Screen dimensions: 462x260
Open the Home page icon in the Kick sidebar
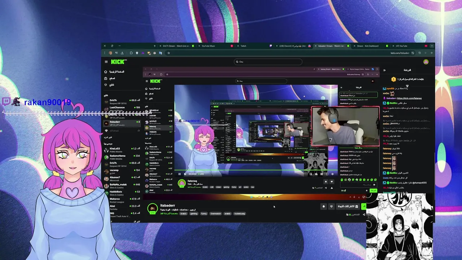[x=106, y=71]
